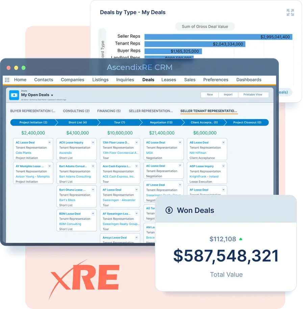Screen dimensions: 304x309
Task: Open the Cole Plants company link
Action: [23, 153]
